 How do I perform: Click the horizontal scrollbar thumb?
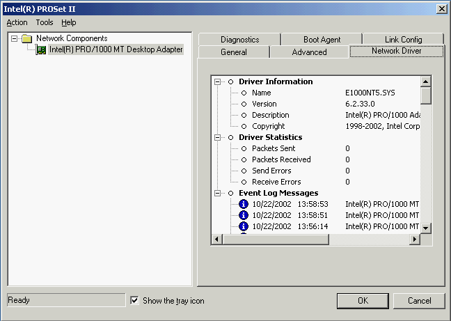[x=276, y=239]
